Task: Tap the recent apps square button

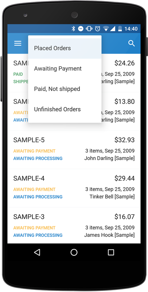Action: [111, 252]
